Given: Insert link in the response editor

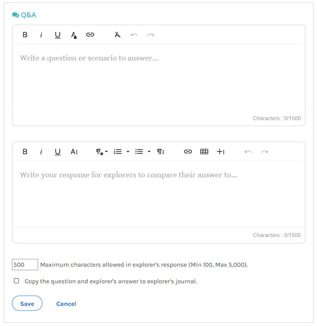Looking at the screenshot, I should [188, 152].
